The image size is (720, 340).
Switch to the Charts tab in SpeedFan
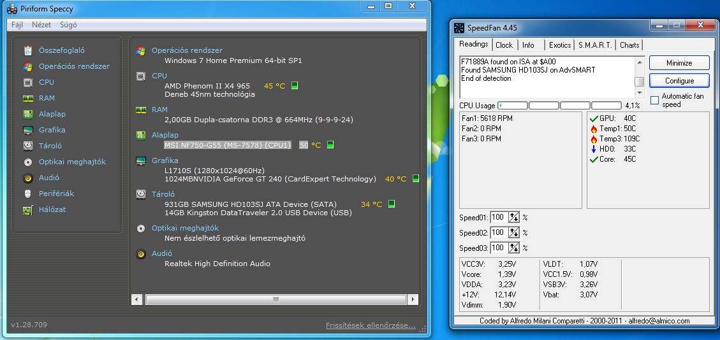(629, 45)
